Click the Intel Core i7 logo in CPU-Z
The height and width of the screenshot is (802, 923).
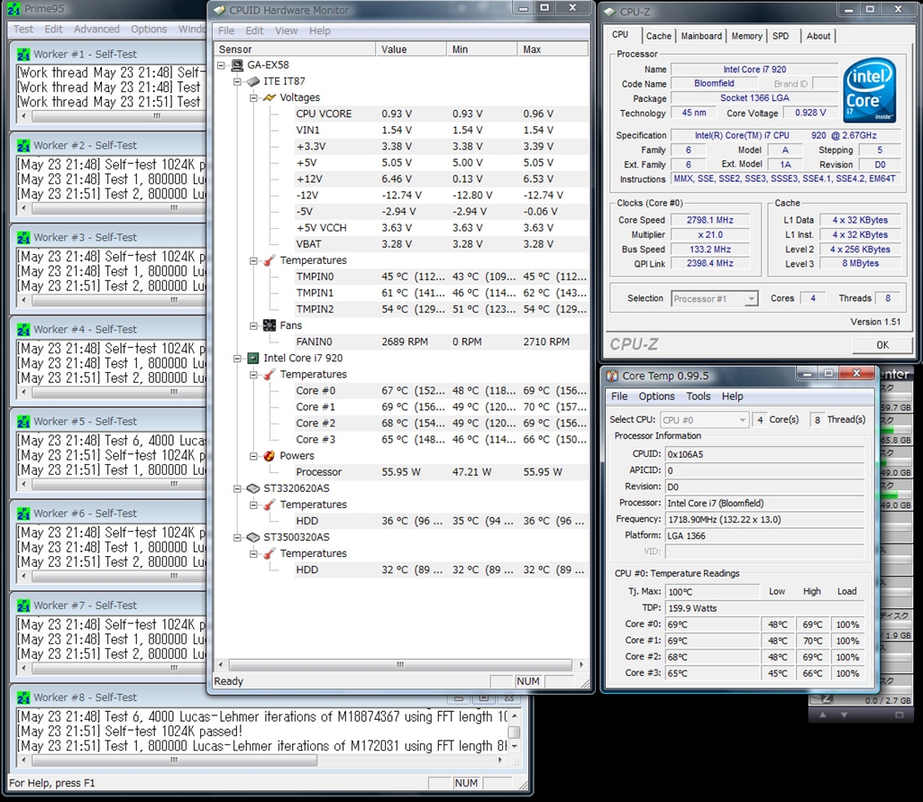coord(869,92)
